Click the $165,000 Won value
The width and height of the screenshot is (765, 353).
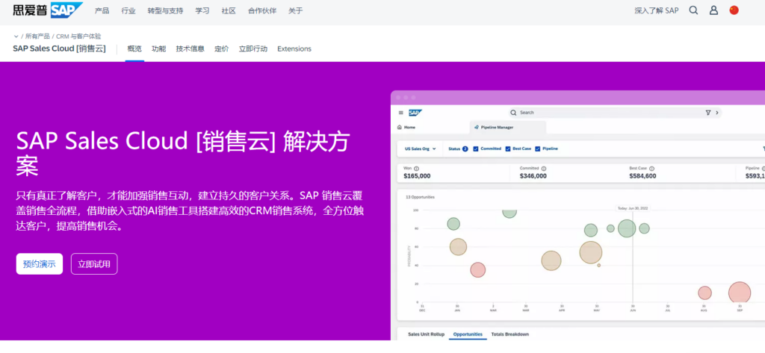click(x=417, y=176)
